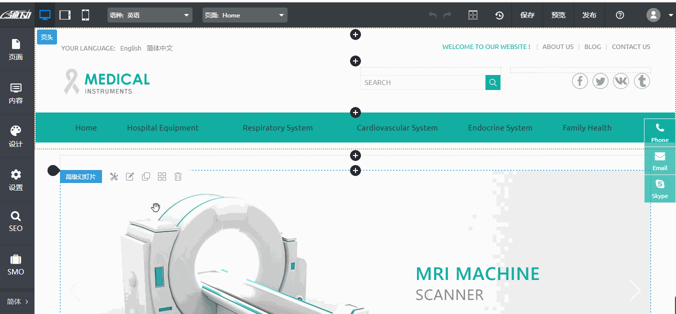
Task: Switch to tablet view icon
Action: tap(65, 15)
